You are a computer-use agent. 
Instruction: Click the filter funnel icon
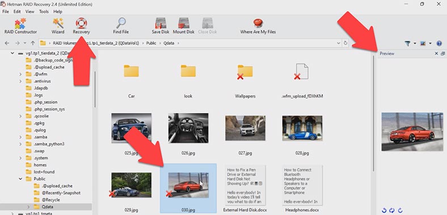pos(408,43)
